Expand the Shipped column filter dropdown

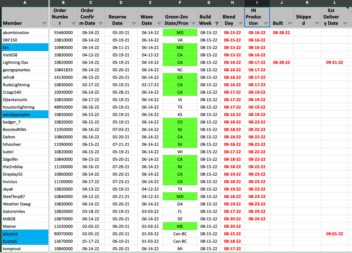coord(317,23)
